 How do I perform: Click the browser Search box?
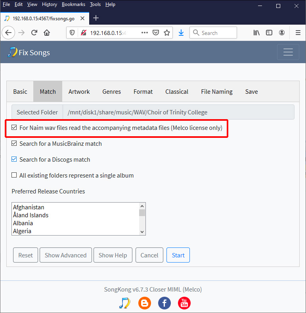point(213,33)
